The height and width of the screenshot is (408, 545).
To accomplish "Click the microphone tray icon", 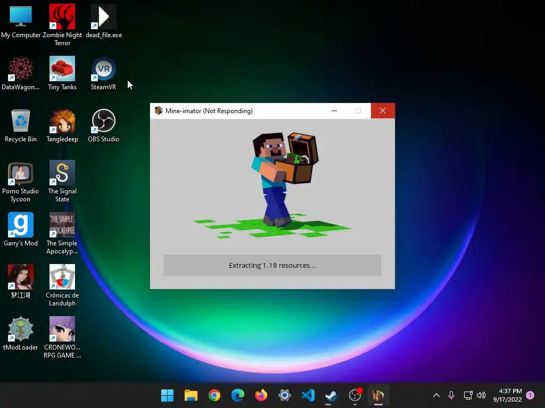I will point(451,395).
